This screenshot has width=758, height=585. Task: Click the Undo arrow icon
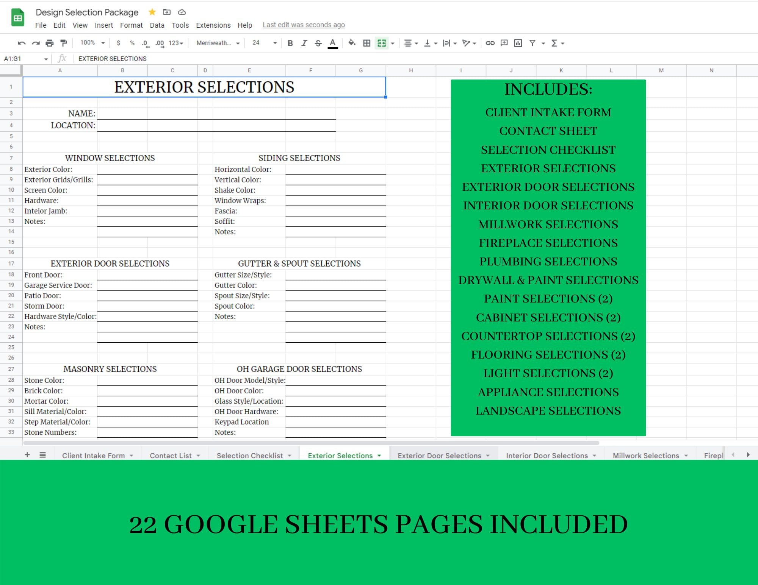pyautogui.click(x=22, y=43)
